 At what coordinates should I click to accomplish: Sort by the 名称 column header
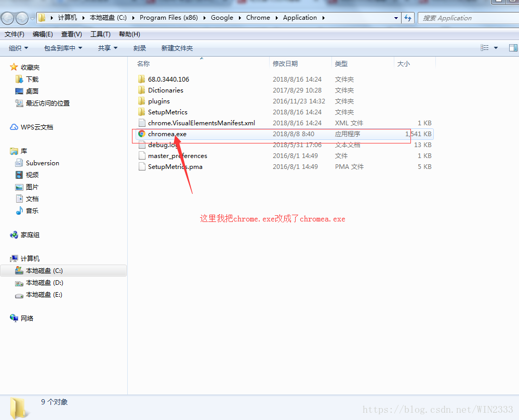(x=143, y=63)
